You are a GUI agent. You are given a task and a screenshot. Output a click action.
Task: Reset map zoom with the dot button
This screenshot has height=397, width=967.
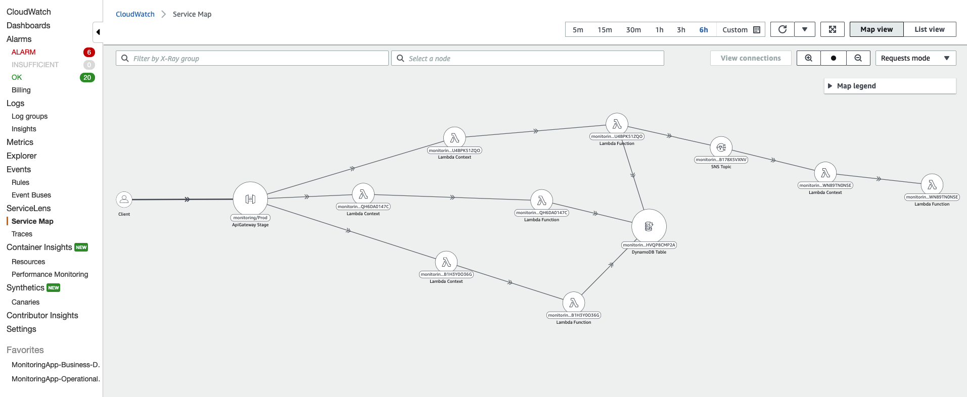(x=834, y=58)
